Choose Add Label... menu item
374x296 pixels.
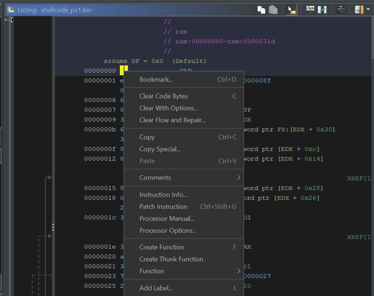(x=156, y=288)
